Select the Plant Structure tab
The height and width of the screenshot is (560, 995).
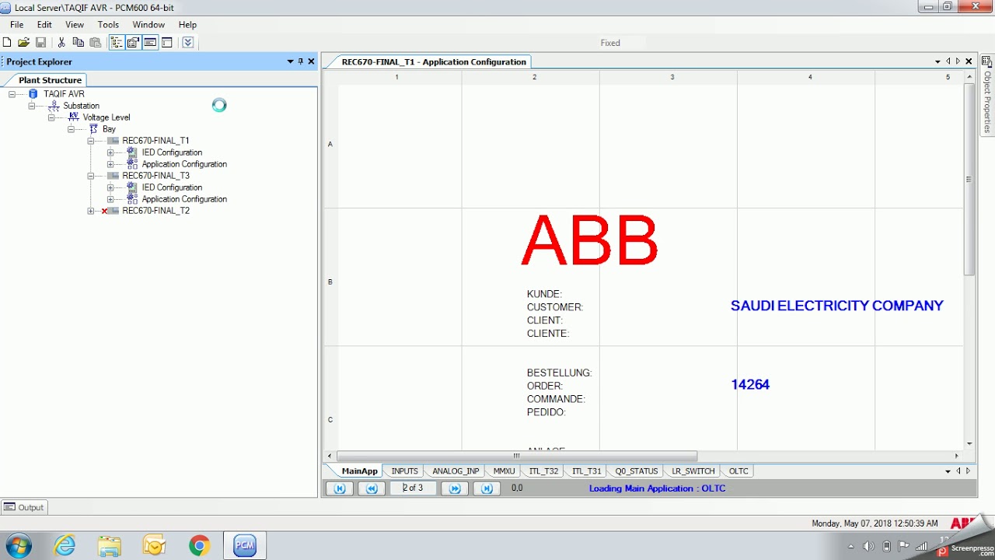coord(50,80)
